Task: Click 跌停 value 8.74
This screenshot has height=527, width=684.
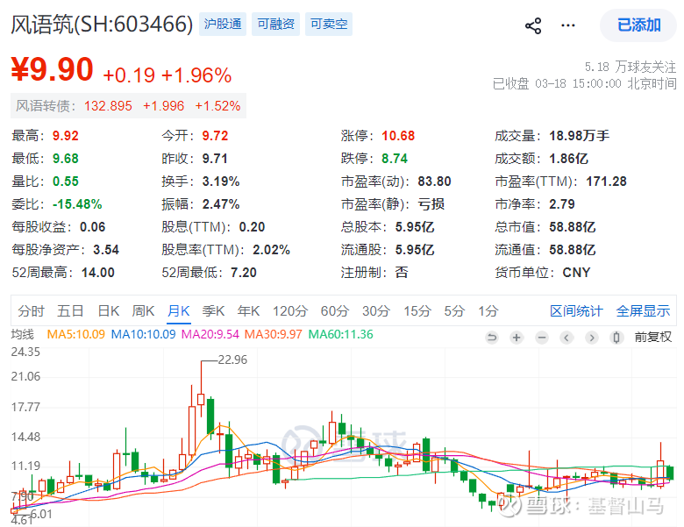Action: [395, 159]
